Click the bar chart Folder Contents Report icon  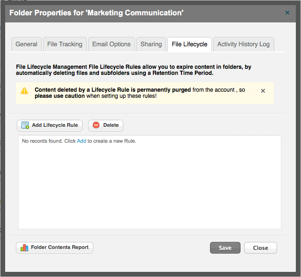tap(24, 248)
